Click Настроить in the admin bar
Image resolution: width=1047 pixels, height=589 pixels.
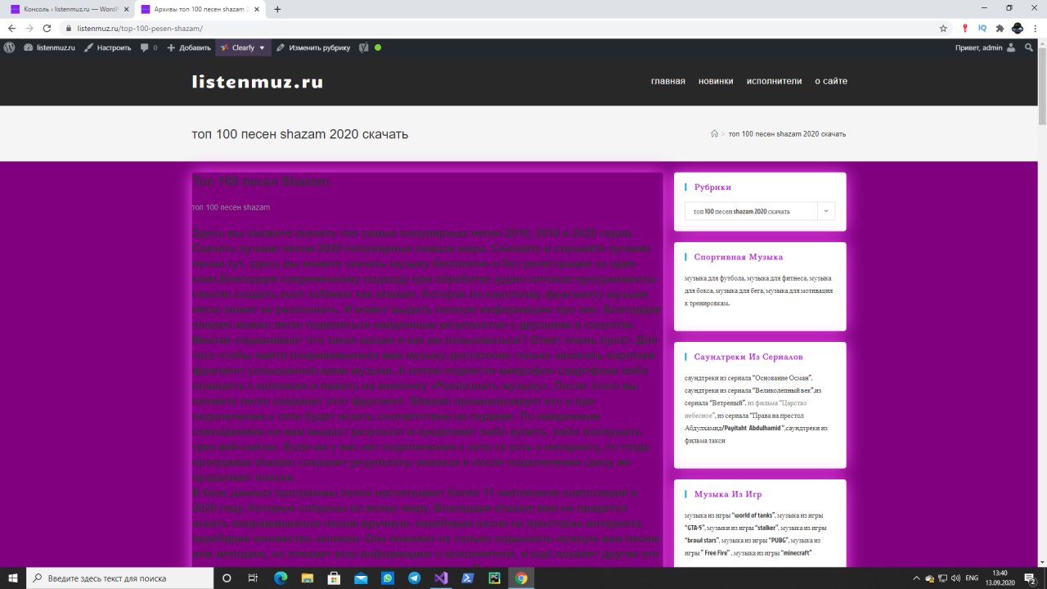coord(107,47)
